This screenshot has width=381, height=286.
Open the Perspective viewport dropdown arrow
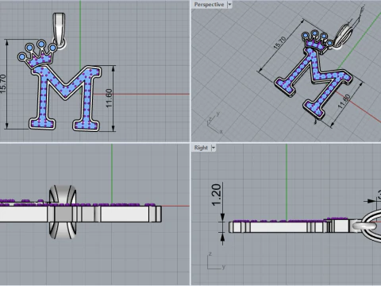(x=229, y=5)
